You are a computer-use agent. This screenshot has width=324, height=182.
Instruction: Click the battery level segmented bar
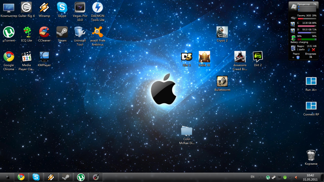point(307,39)
